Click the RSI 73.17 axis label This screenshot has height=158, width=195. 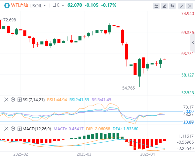189,107
